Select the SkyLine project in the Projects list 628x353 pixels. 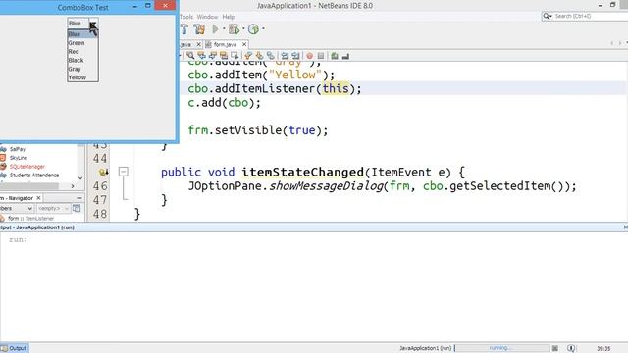[x=19, y=158]
